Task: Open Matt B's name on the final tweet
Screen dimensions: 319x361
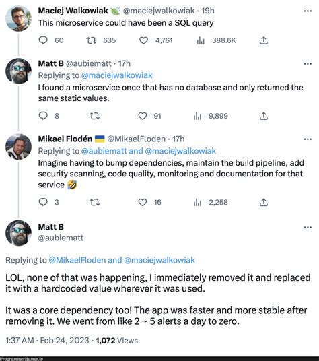Action: (x=51, y=227)
